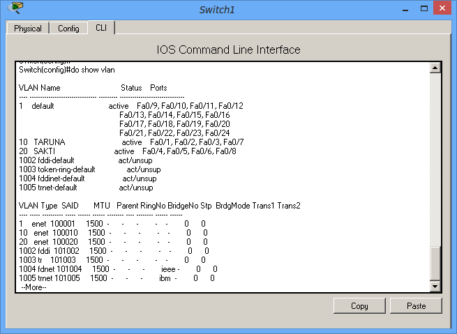
Task: Click the 'MTU' column header
Action: point(102,206)
